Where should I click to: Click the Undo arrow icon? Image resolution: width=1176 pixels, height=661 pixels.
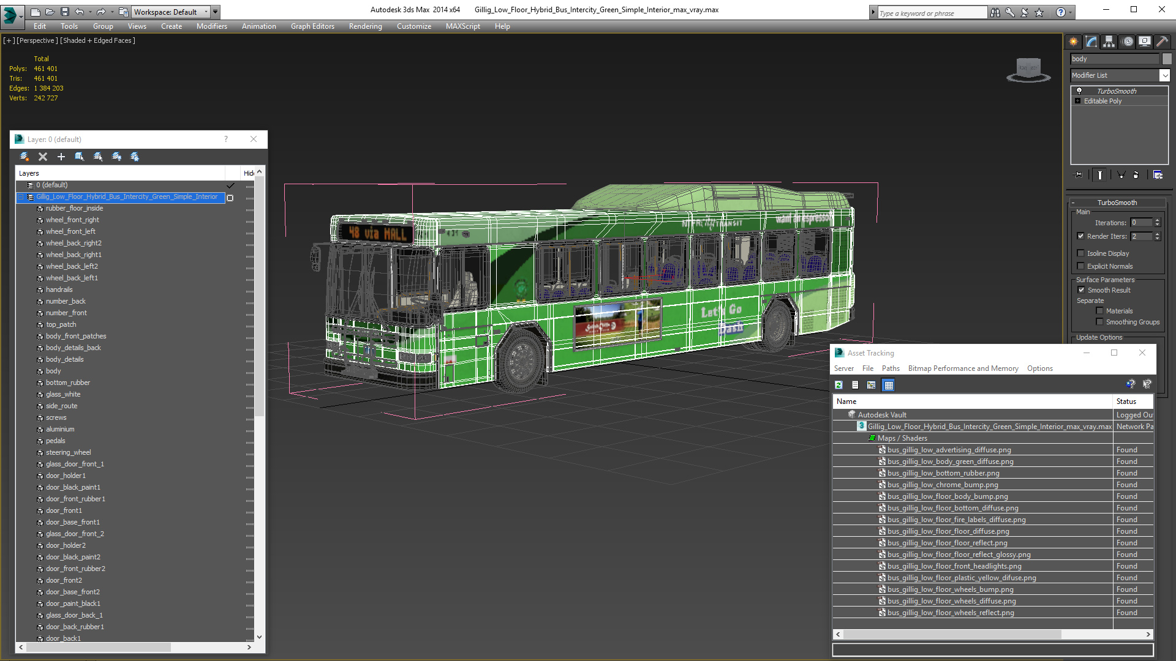coord(79,12)
